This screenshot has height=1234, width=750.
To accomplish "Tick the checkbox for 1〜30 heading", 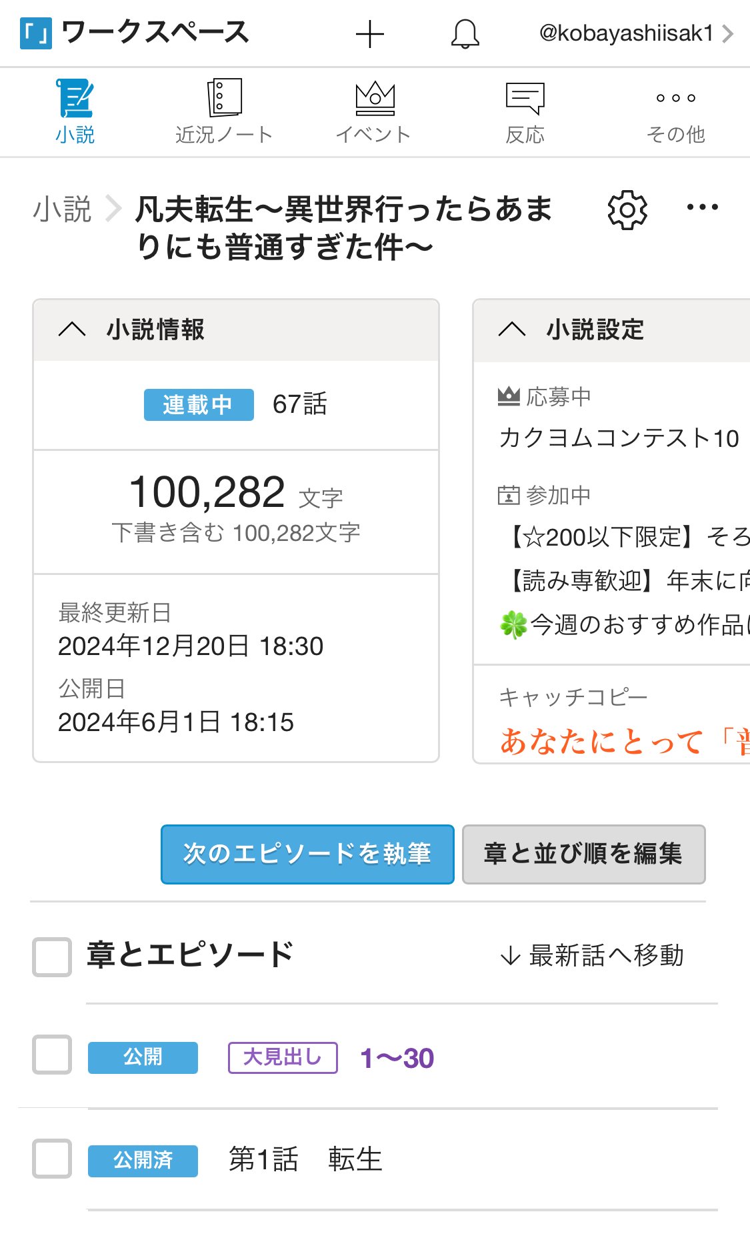I will (x=52, y=1055).
